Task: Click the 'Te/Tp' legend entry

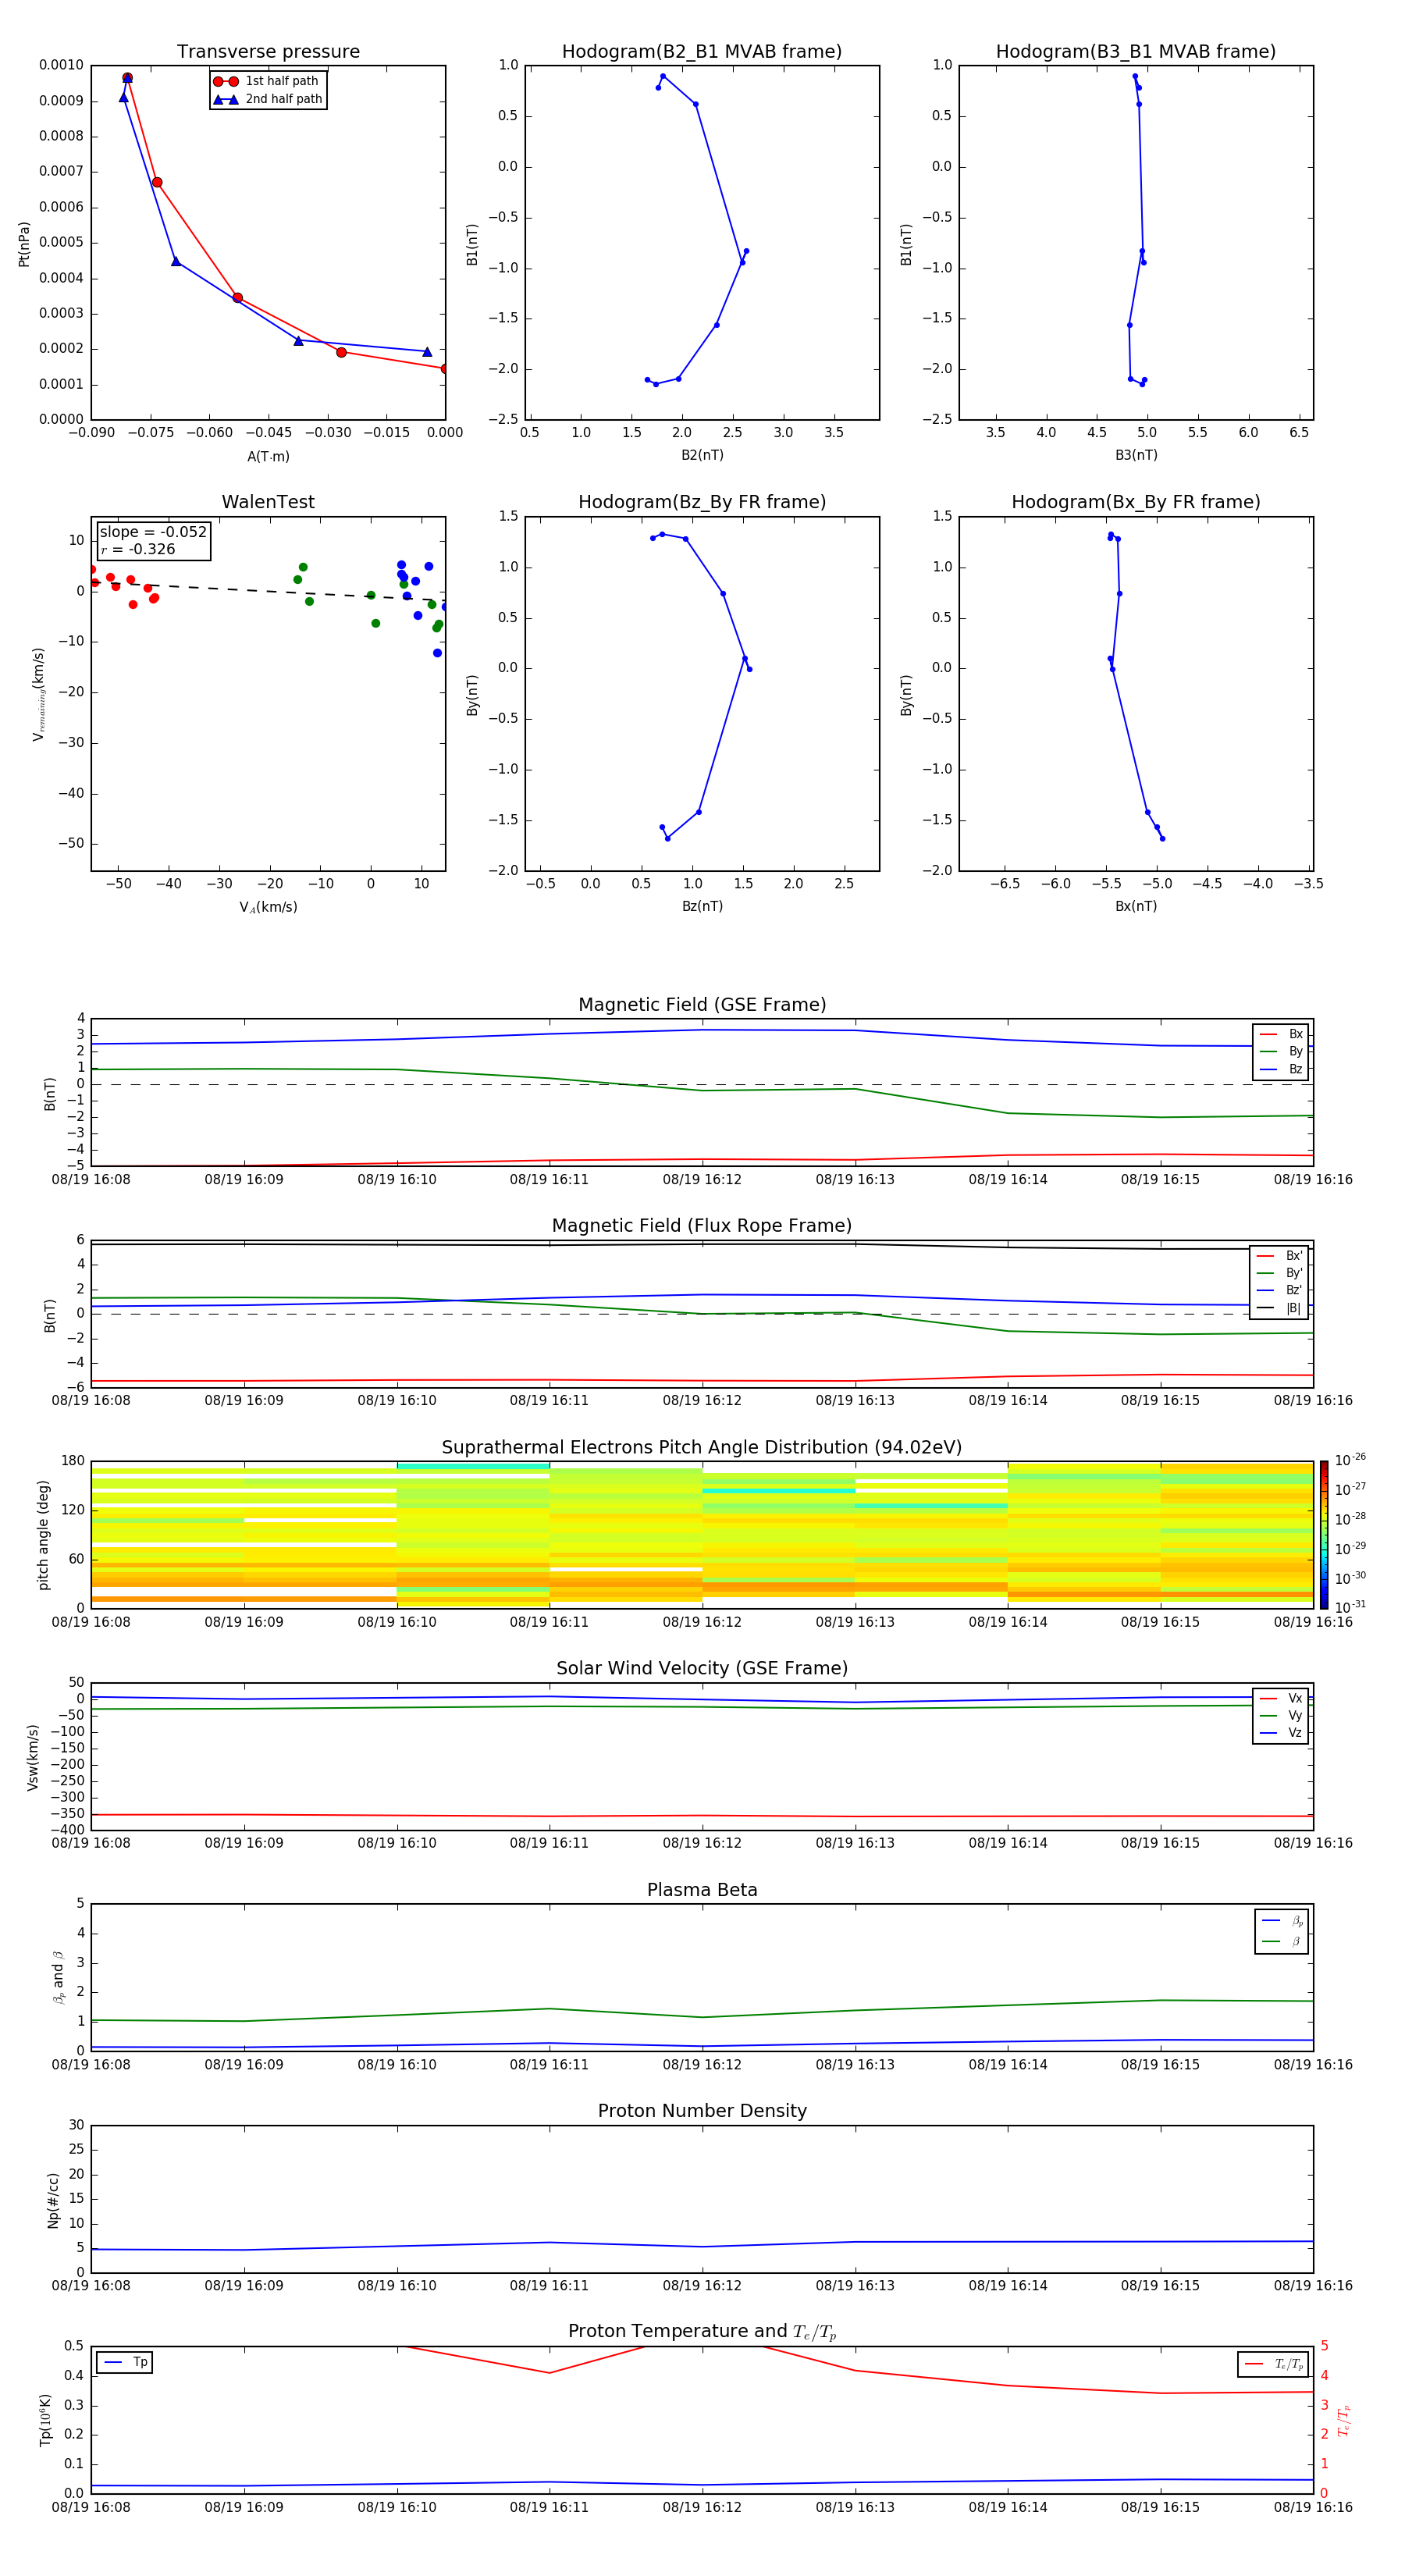Action: pos(1274,2364)
